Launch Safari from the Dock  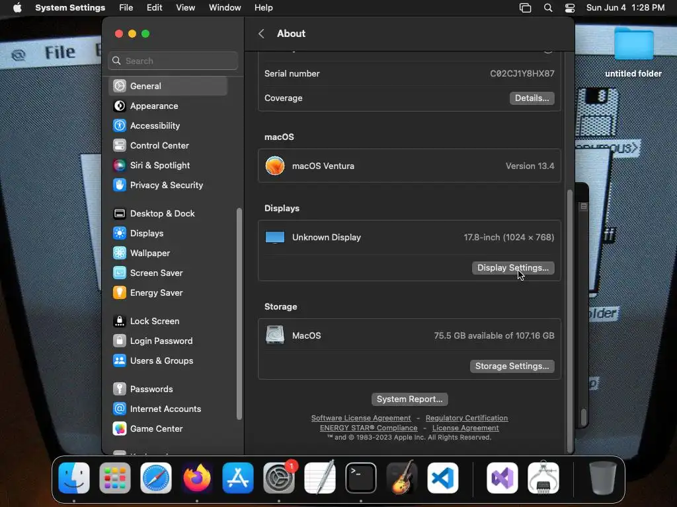tap(156, 478)
